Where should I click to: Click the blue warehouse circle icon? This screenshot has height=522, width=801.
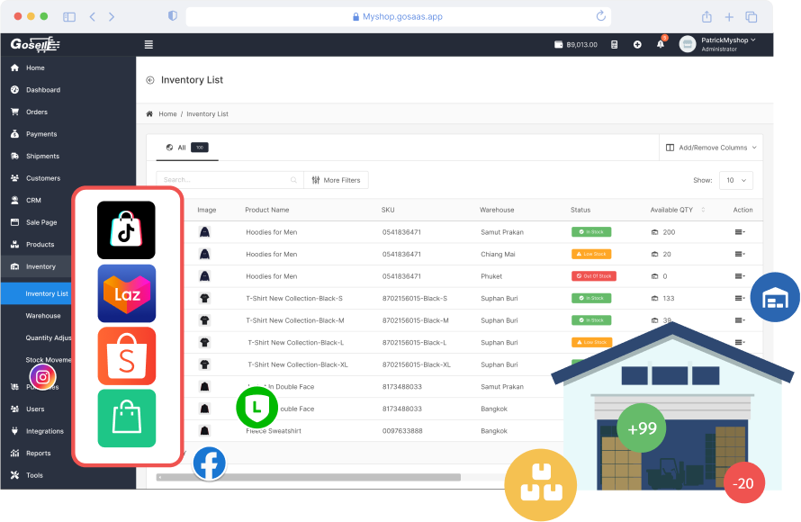tap(775, 297)
